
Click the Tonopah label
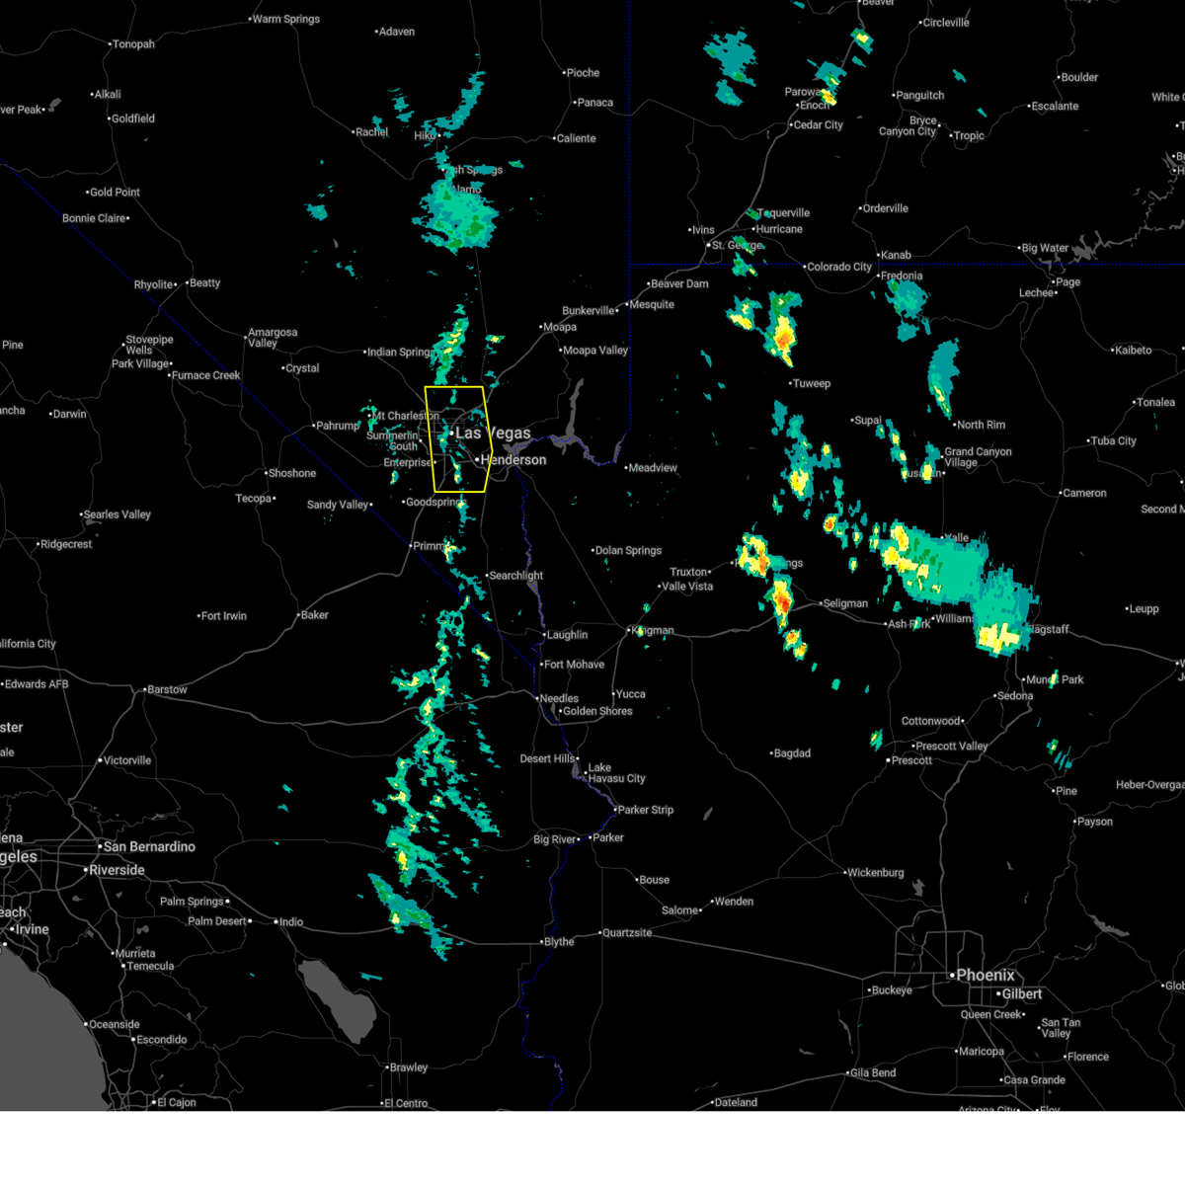[x=133, y=44]
